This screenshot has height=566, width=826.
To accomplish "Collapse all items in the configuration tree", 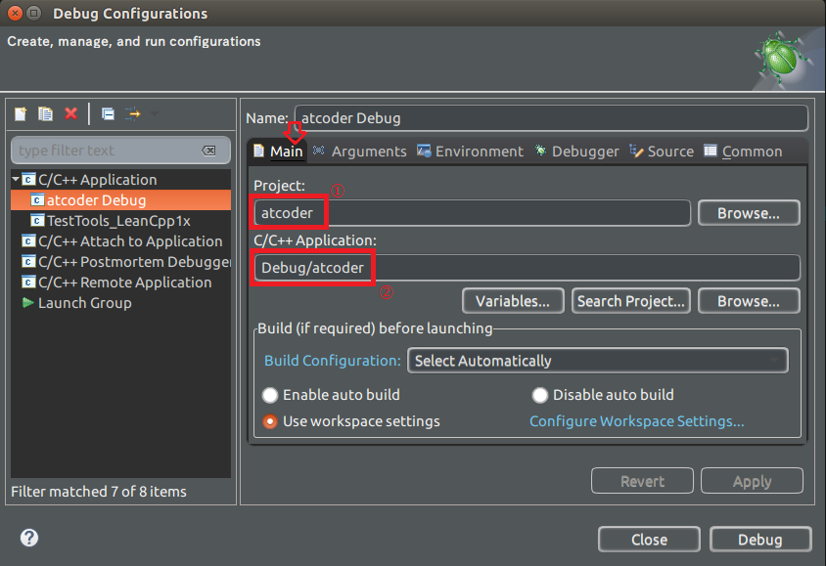I will pos(107,113).
